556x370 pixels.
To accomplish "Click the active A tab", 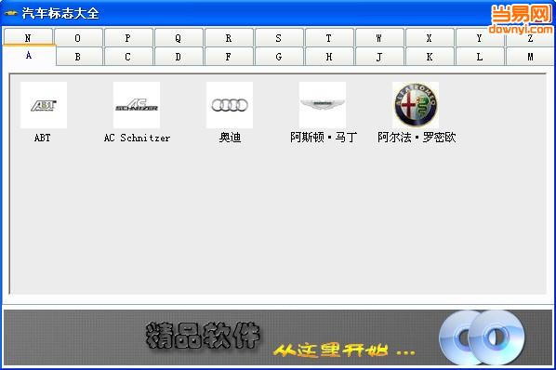I will click(29, 56).
